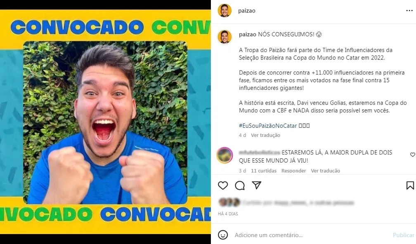Open paizao username in the caption
Screen dimensions: 416x244
point(248,35)
